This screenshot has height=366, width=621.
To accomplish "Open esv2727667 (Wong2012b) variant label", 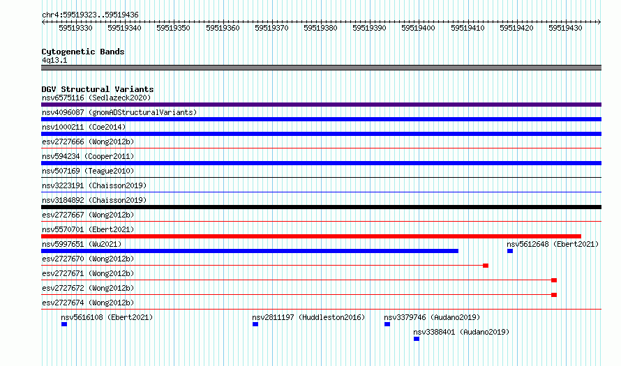I will pos(88,215).
